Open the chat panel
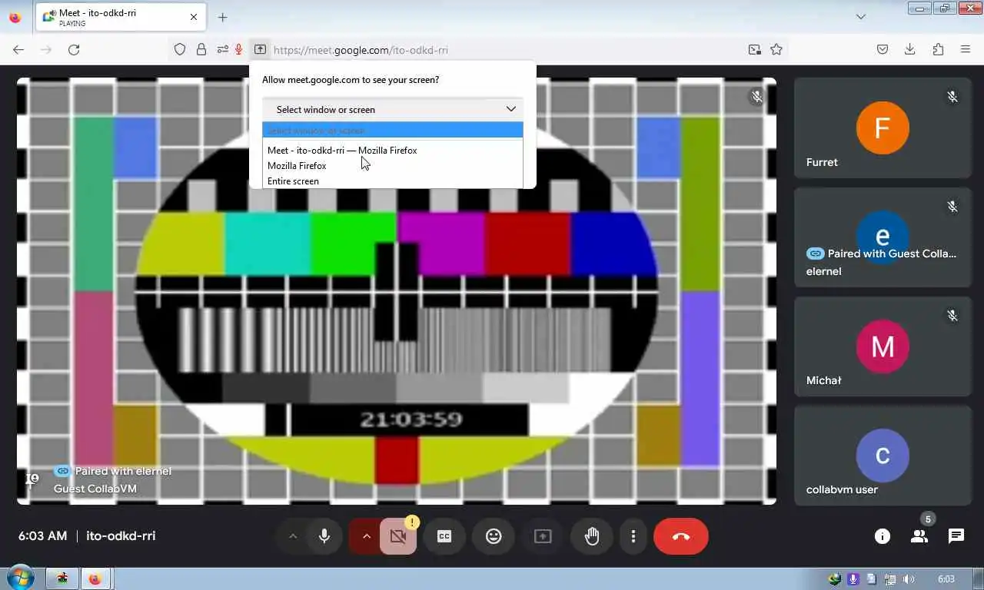Image resolution: width=984 pixels, height=590 pixels. click(x=956, y=536)
